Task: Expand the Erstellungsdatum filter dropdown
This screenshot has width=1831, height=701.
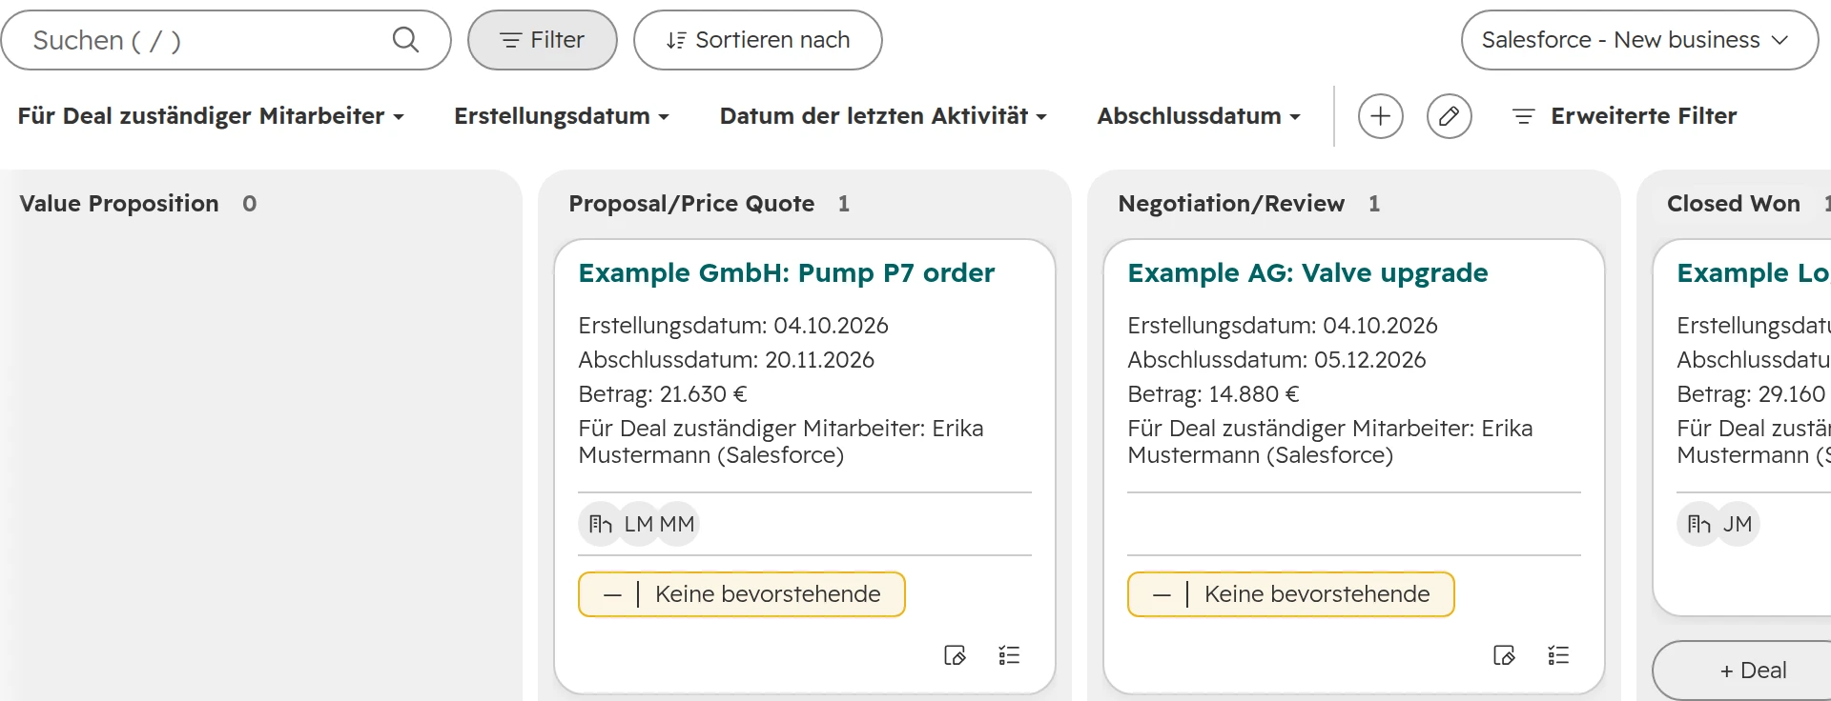Action: 562,116
